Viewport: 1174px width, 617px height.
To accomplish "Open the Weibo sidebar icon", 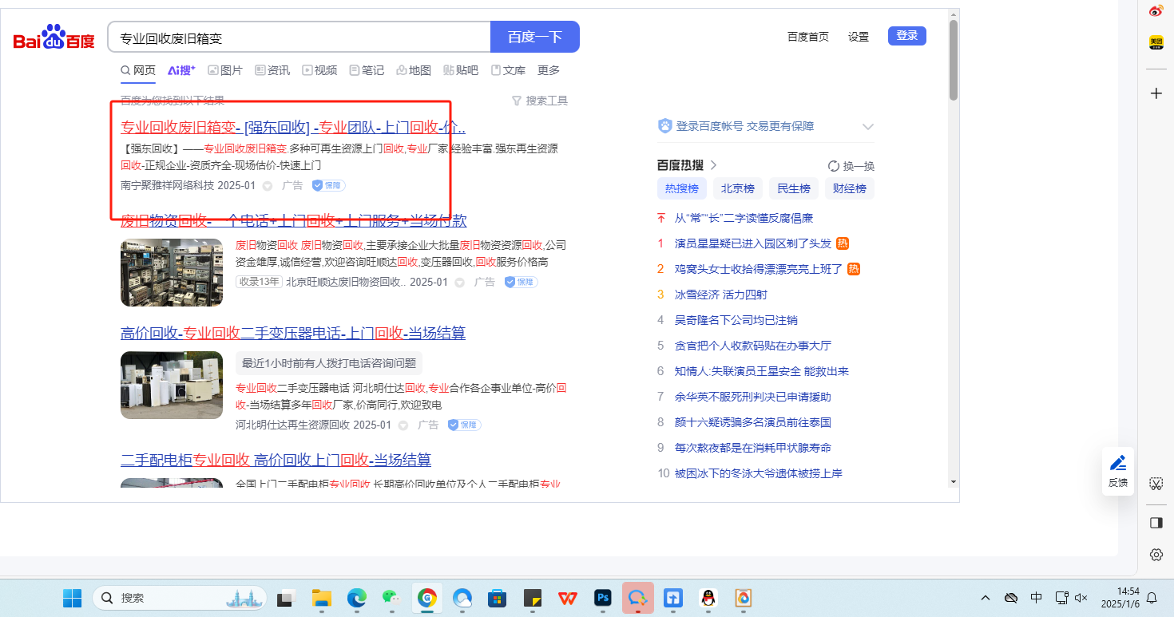I will (1156, 11).
